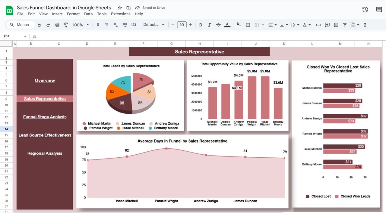Open the fill color picker
This screenshot has height=213, width=386.
[239, 25]
